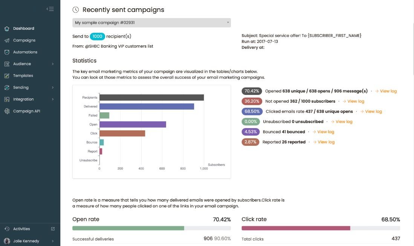
Task: Click the purple Open bar in chart
Action: click(133, 124)
